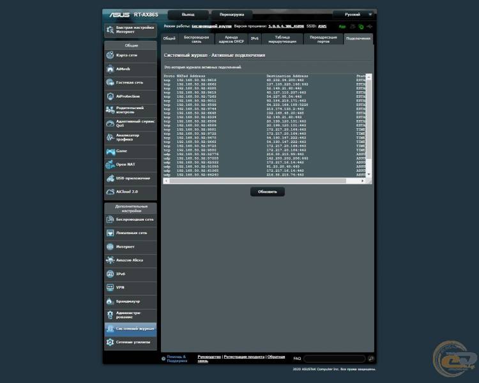This screenshot has height=383, width=479.
Task: Open the Русский language dropdown
Action: coord(354,15)
